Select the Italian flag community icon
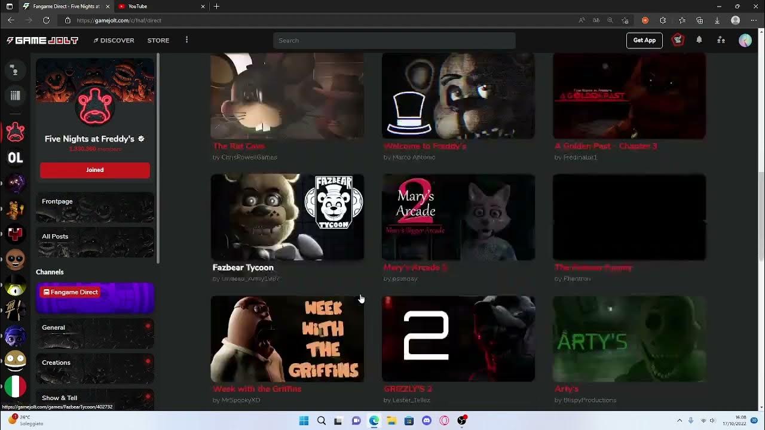 pos(15,386)
